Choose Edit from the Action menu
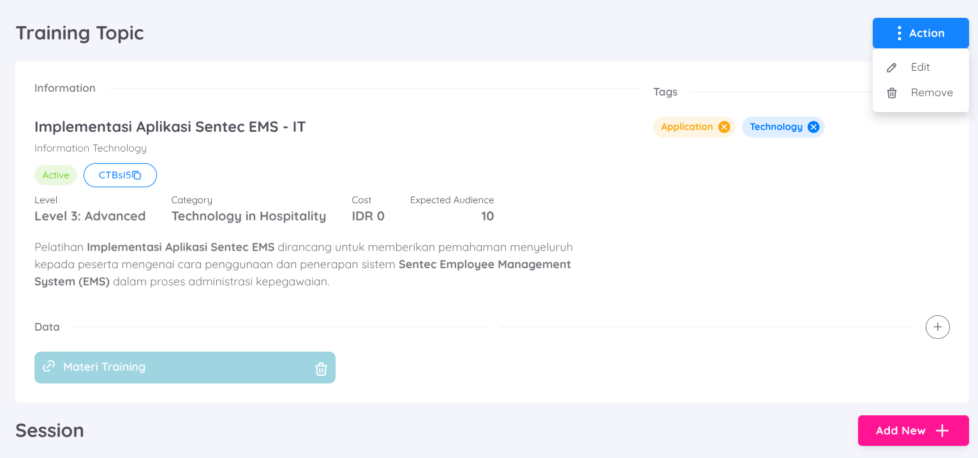The height and width of the screenshot is (458, 978). coord(920,67)
